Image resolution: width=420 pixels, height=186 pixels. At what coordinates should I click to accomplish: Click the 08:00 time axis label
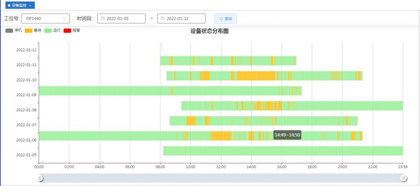click(x=160, y=167)
